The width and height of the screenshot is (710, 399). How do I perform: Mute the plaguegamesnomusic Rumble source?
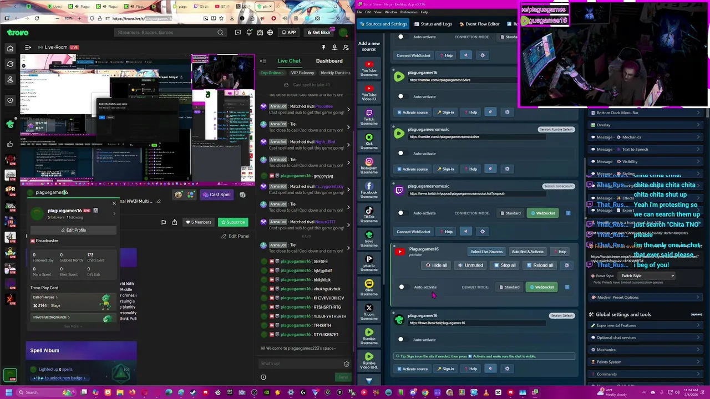click(490, 169)
